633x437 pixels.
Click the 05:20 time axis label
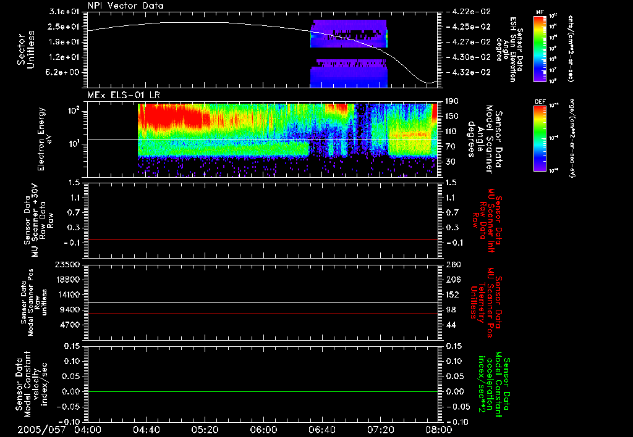205,430
